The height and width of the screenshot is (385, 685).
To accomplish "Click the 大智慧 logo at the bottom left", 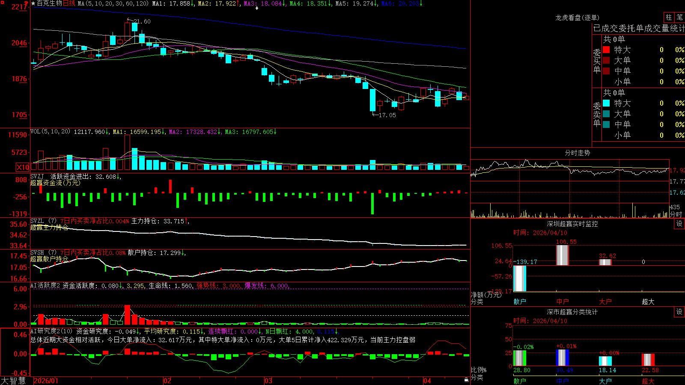I will (x=13, y=380).
